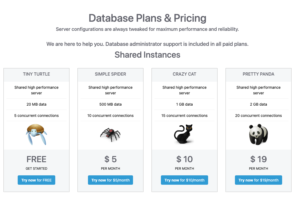
Task: Click the Crazy Cat black cat icon
Action: 184,134
